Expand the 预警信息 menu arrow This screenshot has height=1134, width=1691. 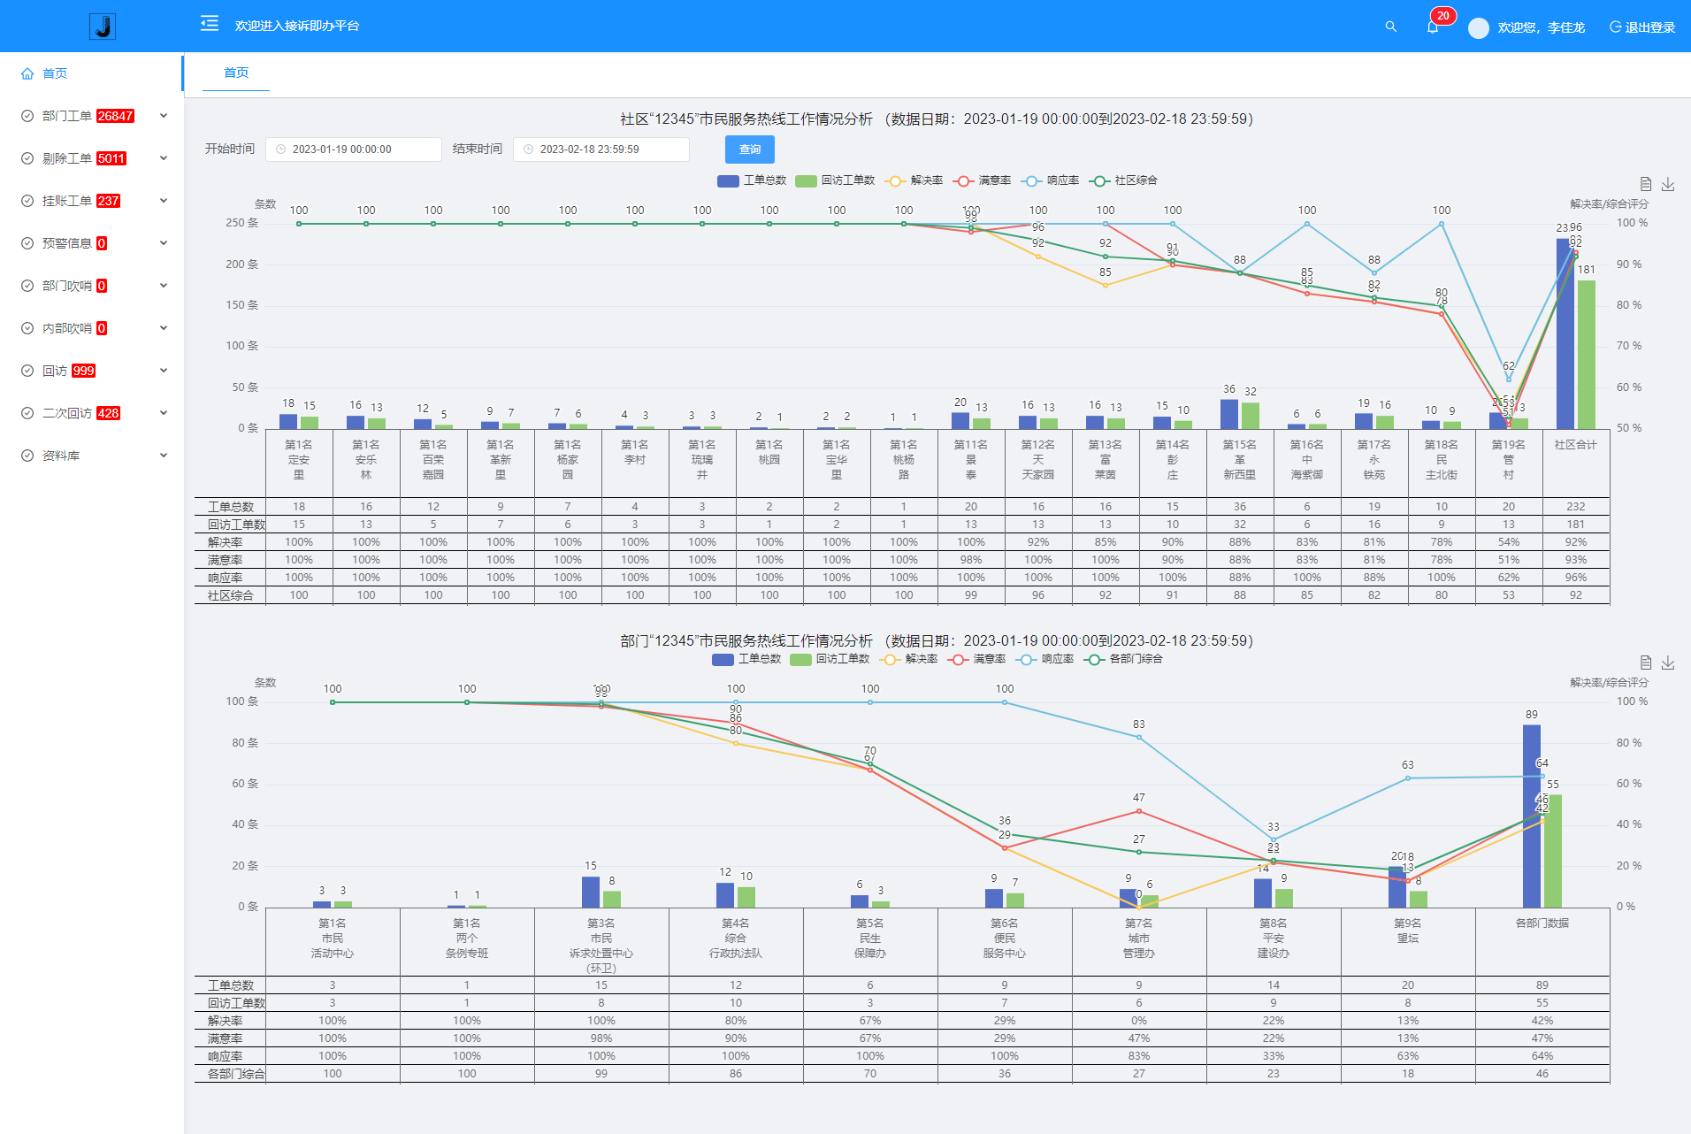click(x=164, y=243)
